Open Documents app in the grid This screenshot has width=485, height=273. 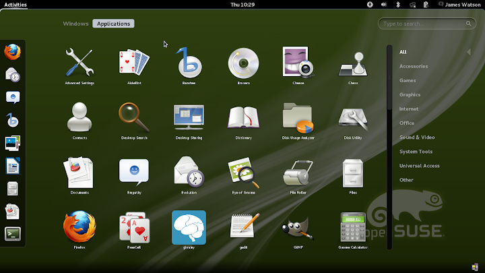[79, 175]
